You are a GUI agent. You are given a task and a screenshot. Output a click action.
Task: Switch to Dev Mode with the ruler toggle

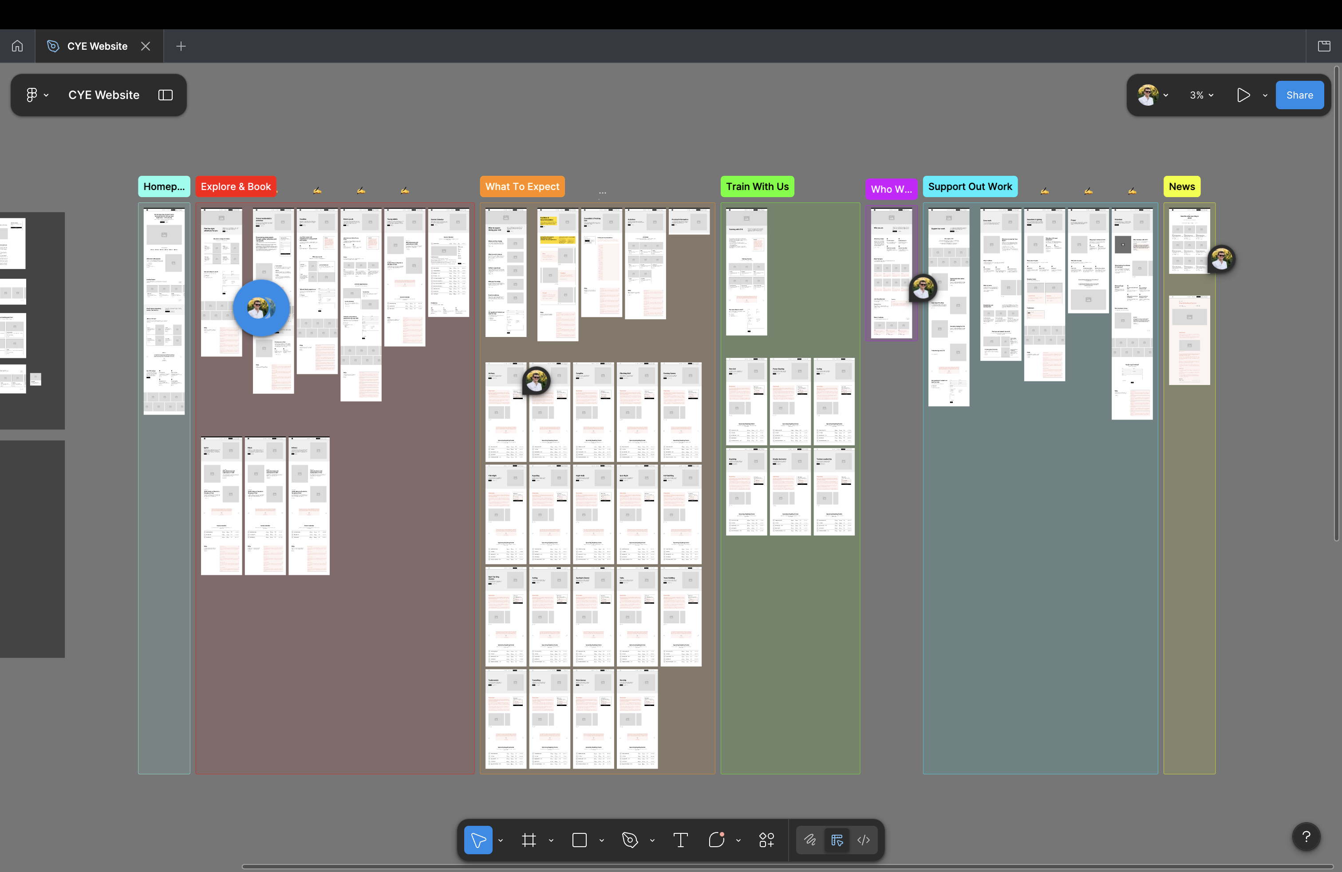[x=837, y=840]
